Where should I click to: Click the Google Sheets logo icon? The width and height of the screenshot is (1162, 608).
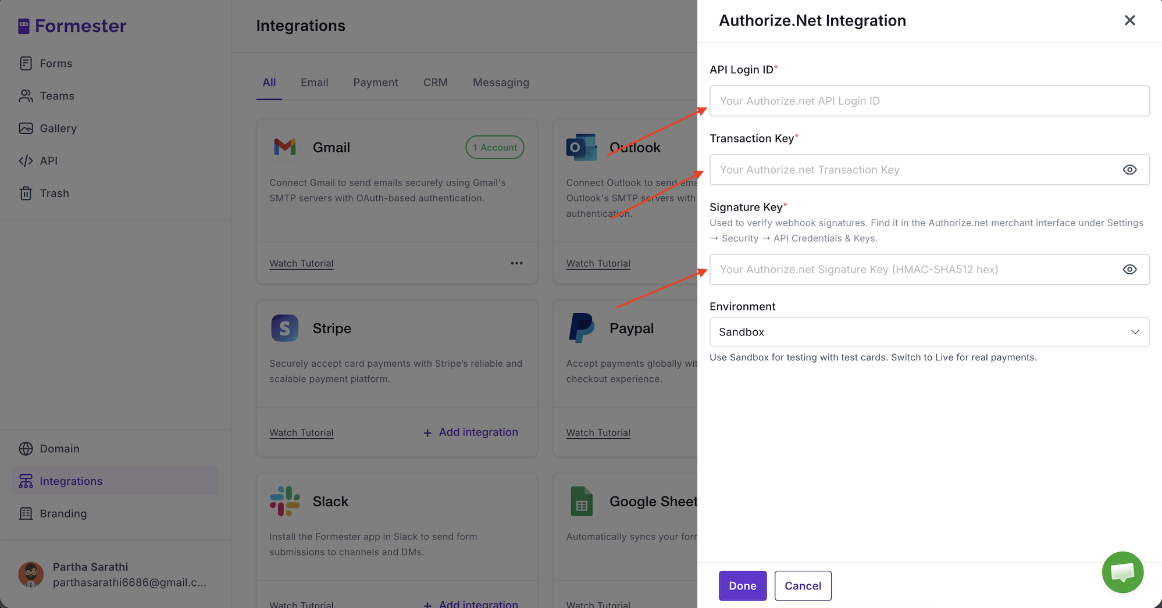tap(582, 501)
